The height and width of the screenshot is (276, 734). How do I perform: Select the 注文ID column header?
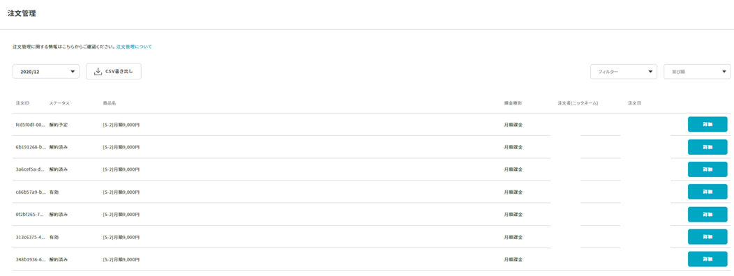[x=22, y=103]
